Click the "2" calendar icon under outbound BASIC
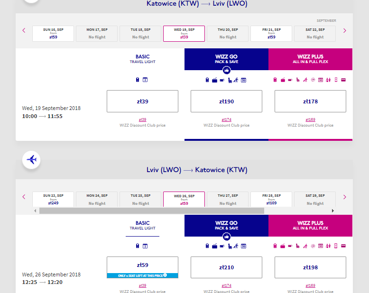 coord(145,80)
